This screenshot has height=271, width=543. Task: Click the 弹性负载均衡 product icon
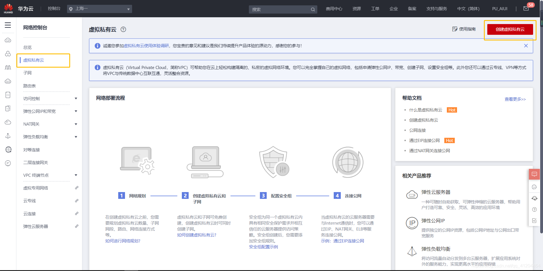point(412,251)
